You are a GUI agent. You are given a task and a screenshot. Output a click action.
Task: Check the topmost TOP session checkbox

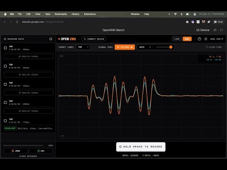coord(5,48)
